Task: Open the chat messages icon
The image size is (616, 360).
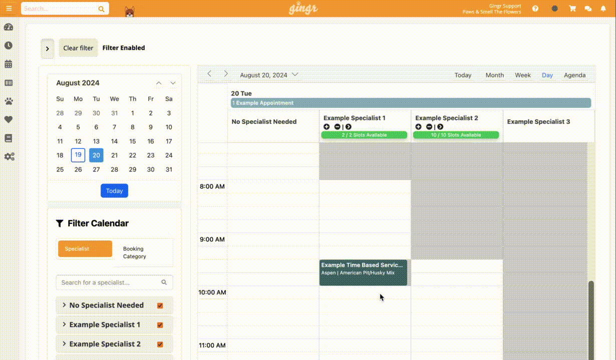Action: (588, 8)
